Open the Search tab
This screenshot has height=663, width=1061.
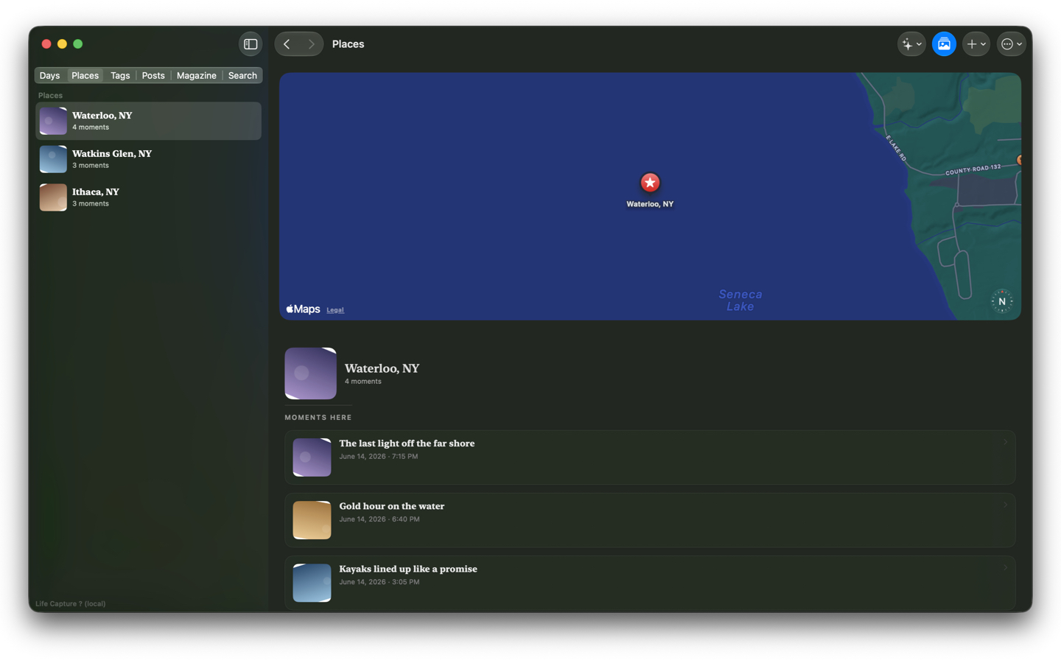pyautogui.click(x=242, y=76)
